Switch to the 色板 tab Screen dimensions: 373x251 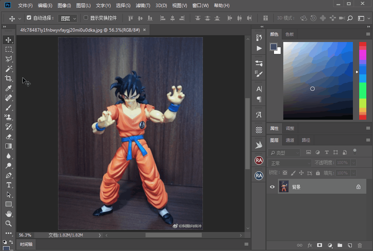pos(290,34)
